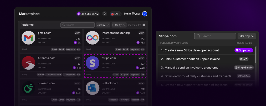The height and width of the screenshot is (106, 266).
Task: Click VIEW on tutanota.com card
Action: (x=77, y=58)
